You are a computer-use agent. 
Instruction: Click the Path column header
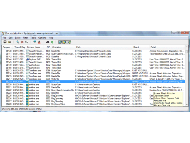coord(103,47)
